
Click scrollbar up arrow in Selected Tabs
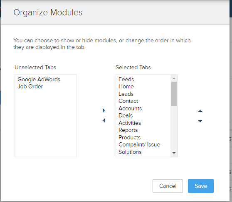pos(174,78)
